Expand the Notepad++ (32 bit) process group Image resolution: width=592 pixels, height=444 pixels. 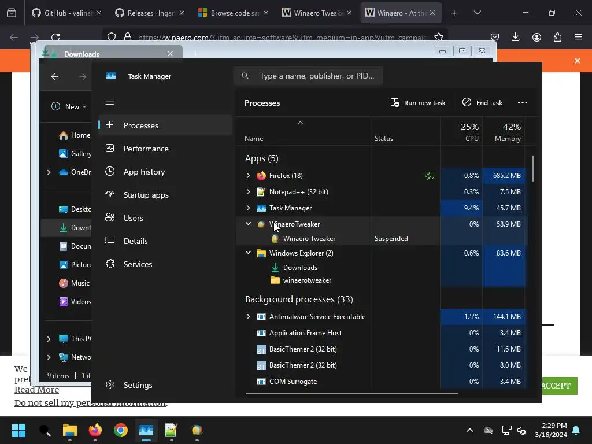248,192
